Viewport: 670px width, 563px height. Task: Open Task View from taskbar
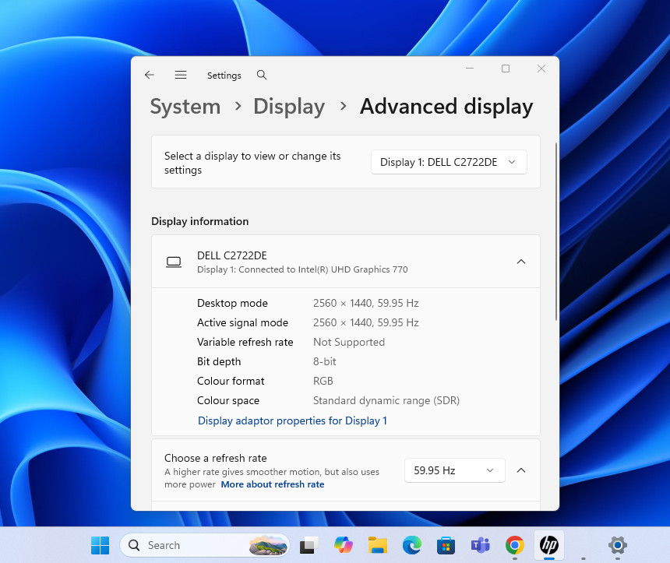309,545
